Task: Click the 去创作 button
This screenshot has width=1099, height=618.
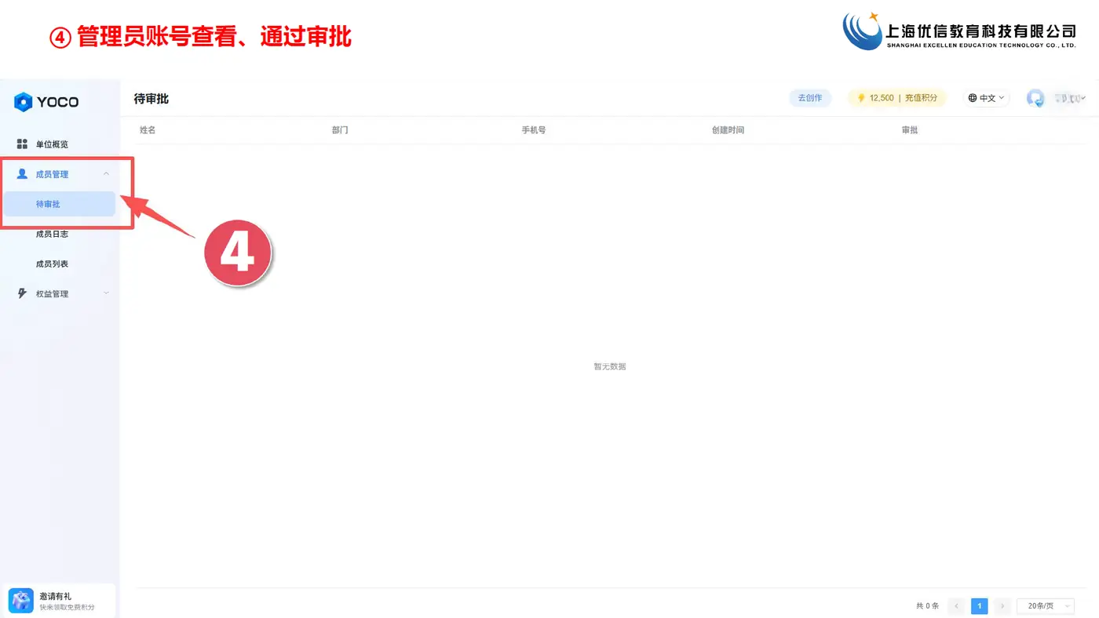Action: click(x=810, y=98)
